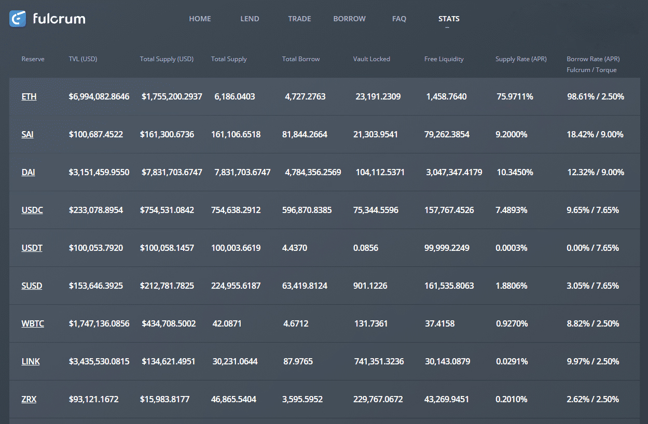Click the ZRX reserve link
648x424 pixels.
pyautogui.click(x=29, y=399)
